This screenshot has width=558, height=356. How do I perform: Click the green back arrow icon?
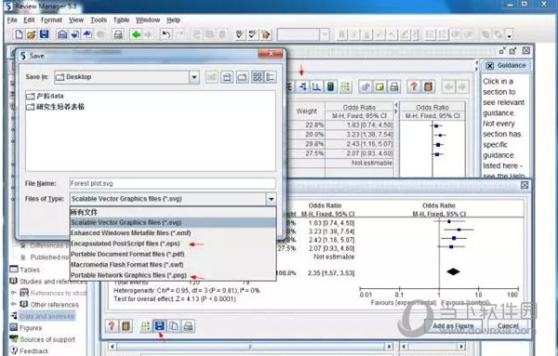tap(136, 34)
